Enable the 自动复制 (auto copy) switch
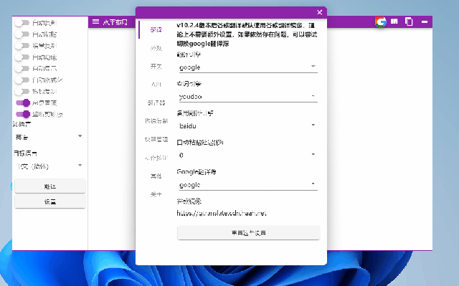 (22, 23)
